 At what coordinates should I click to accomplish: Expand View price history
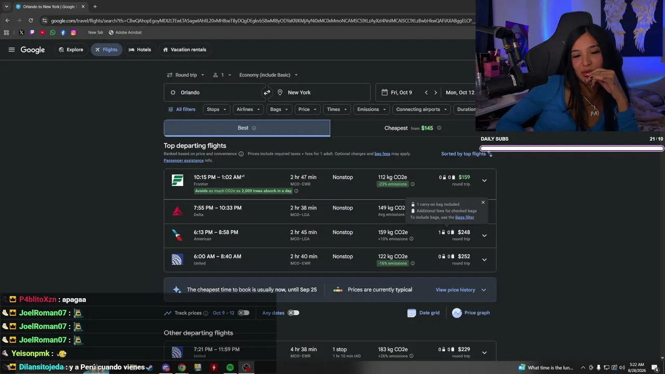pos(461,290)
